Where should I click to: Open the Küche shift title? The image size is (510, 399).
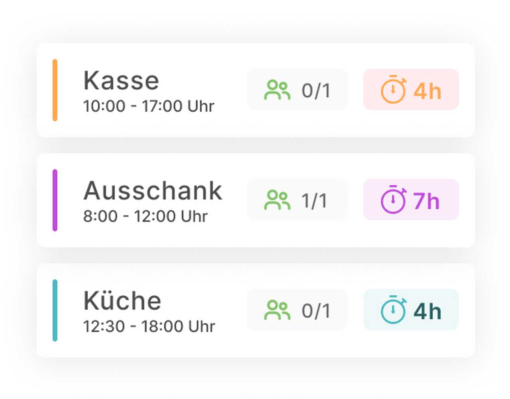pyautogui.click(x=122, y=300)
